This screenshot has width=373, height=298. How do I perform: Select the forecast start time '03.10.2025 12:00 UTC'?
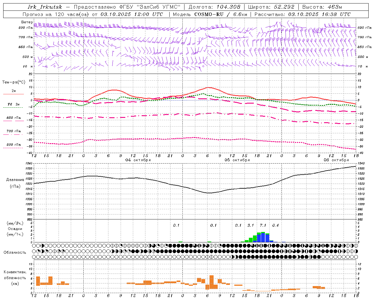(132, 14)
